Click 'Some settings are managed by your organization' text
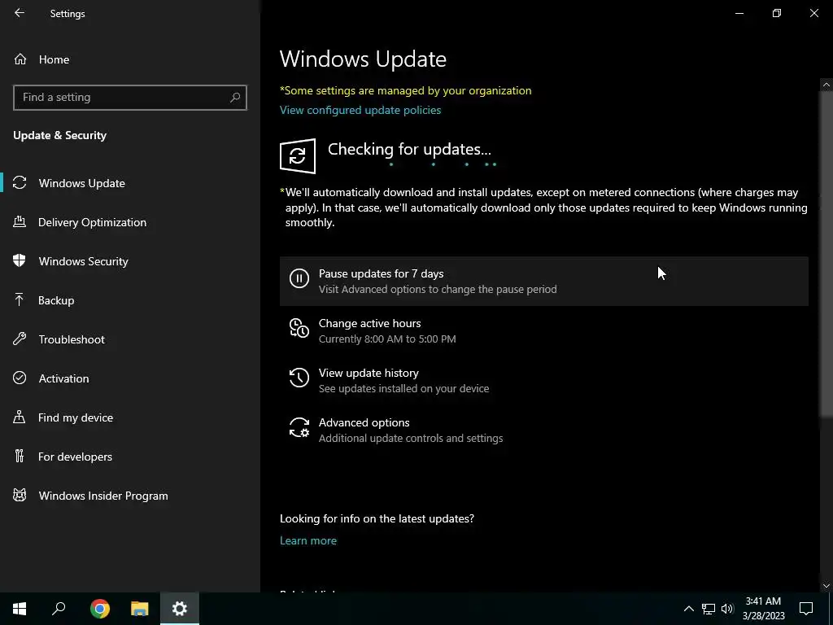 (x=405, y=90)
